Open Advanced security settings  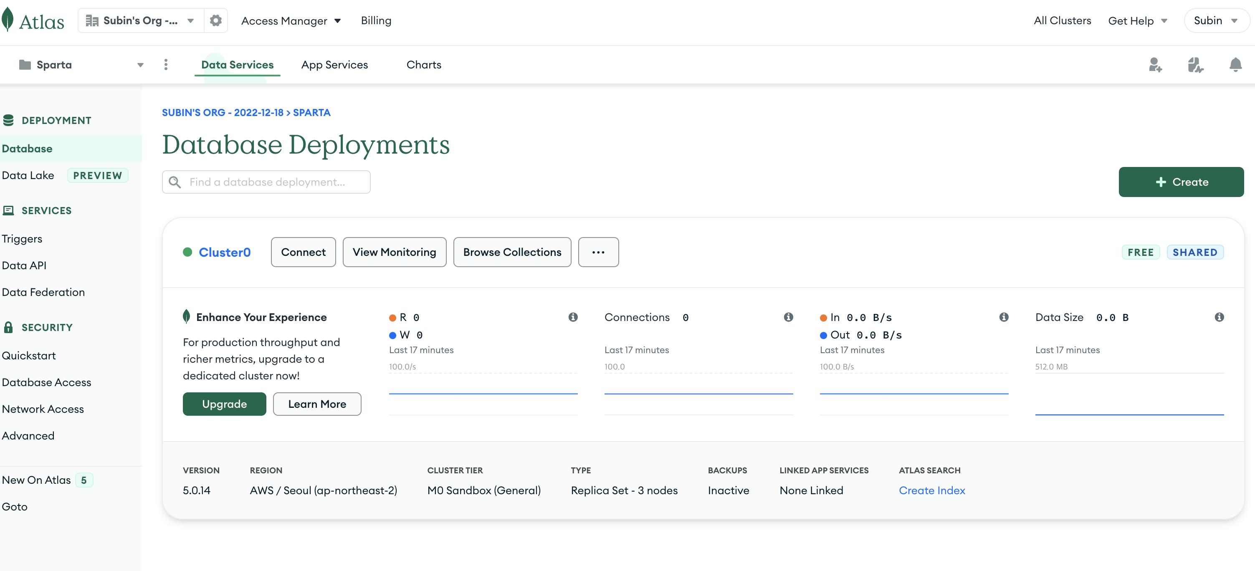point(28,436)
